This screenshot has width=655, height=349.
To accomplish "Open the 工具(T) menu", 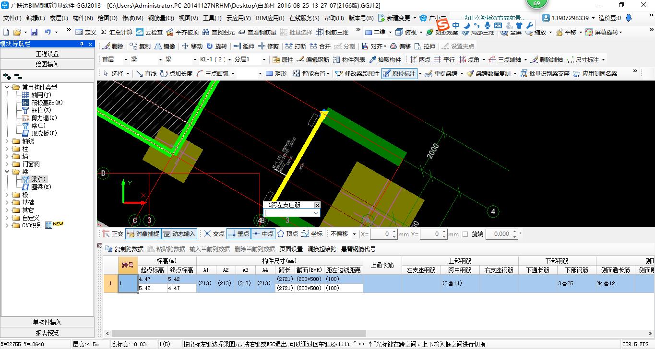I will click(x=212, y=18).
